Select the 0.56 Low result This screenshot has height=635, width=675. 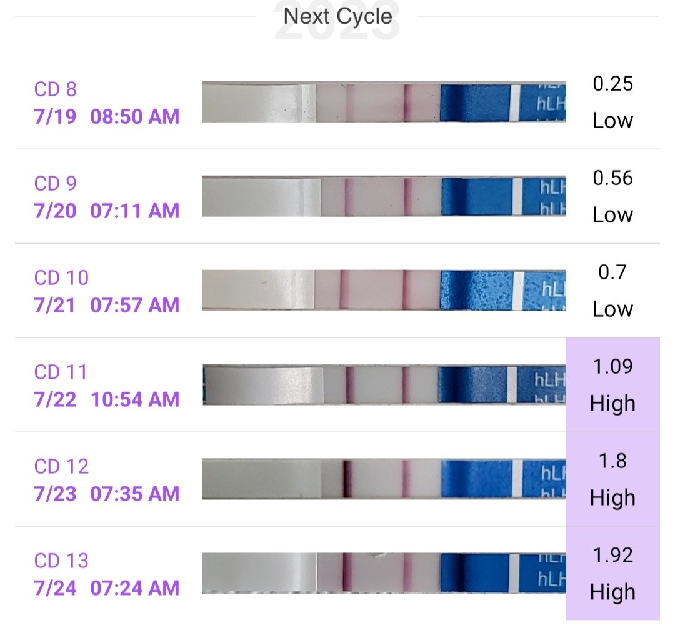(x=612, y=196)
